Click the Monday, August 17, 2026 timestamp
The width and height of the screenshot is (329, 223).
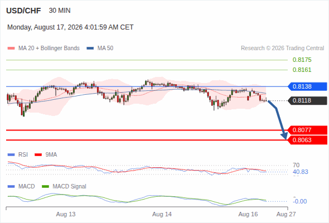pos(70,27)
